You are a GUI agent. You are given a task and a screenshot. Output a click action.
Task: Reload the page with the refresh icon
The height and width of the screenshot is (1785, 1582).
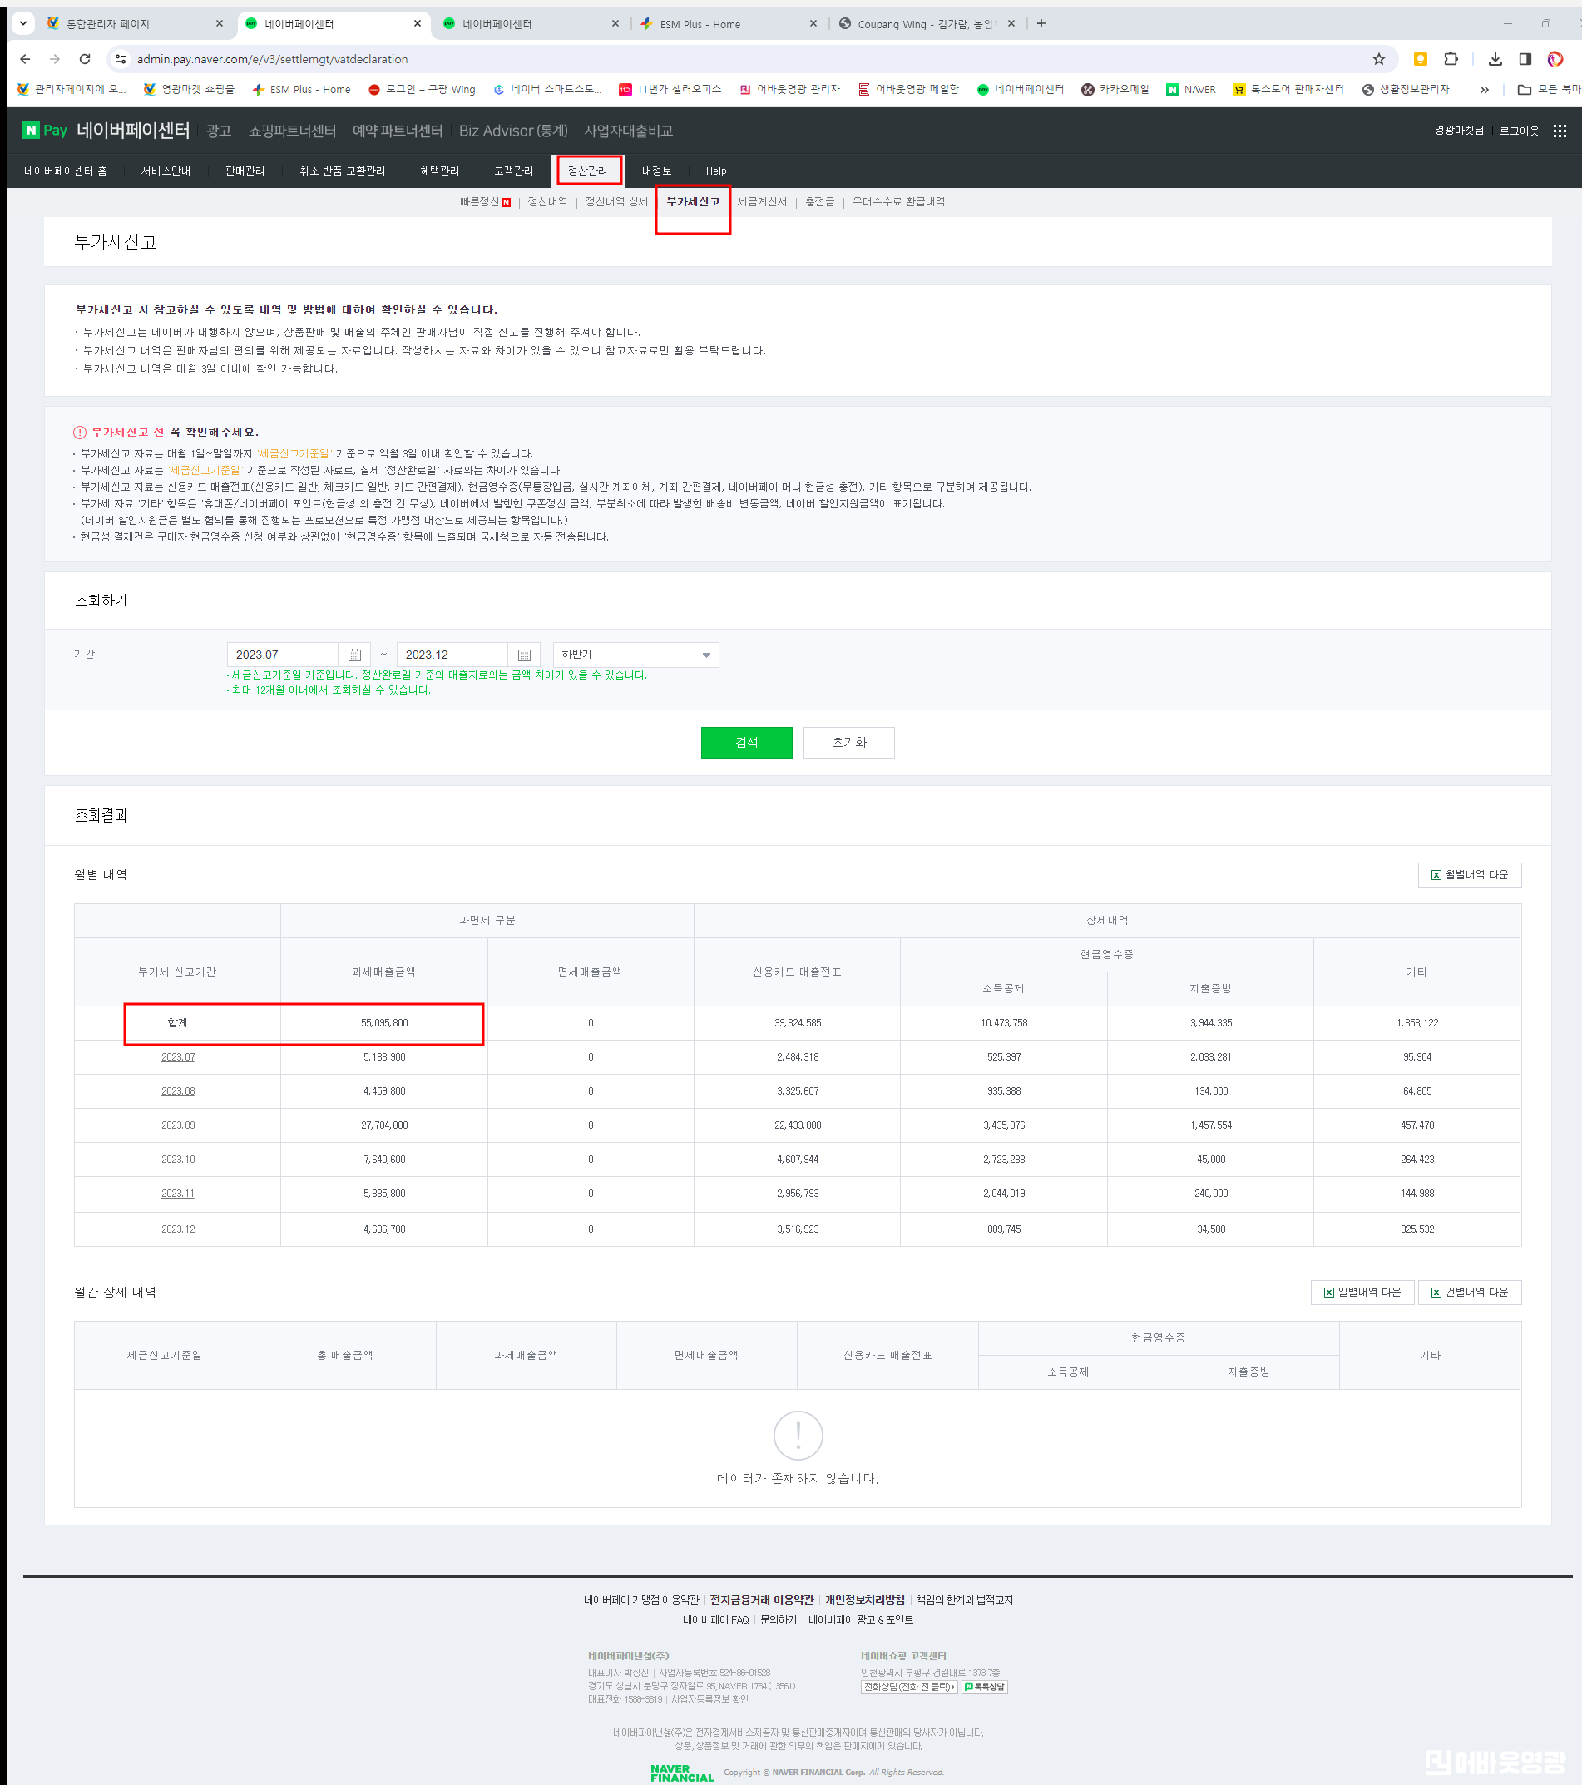[x=85, y=59]
